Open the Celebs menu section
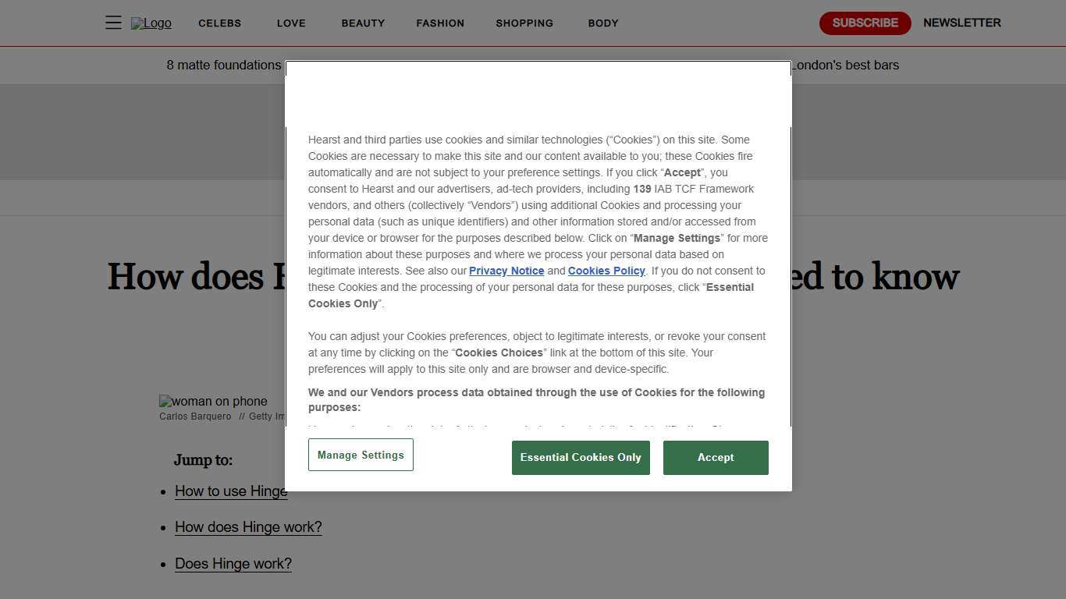The height and width of the screenshot is (599, 1066). [219, 23]
